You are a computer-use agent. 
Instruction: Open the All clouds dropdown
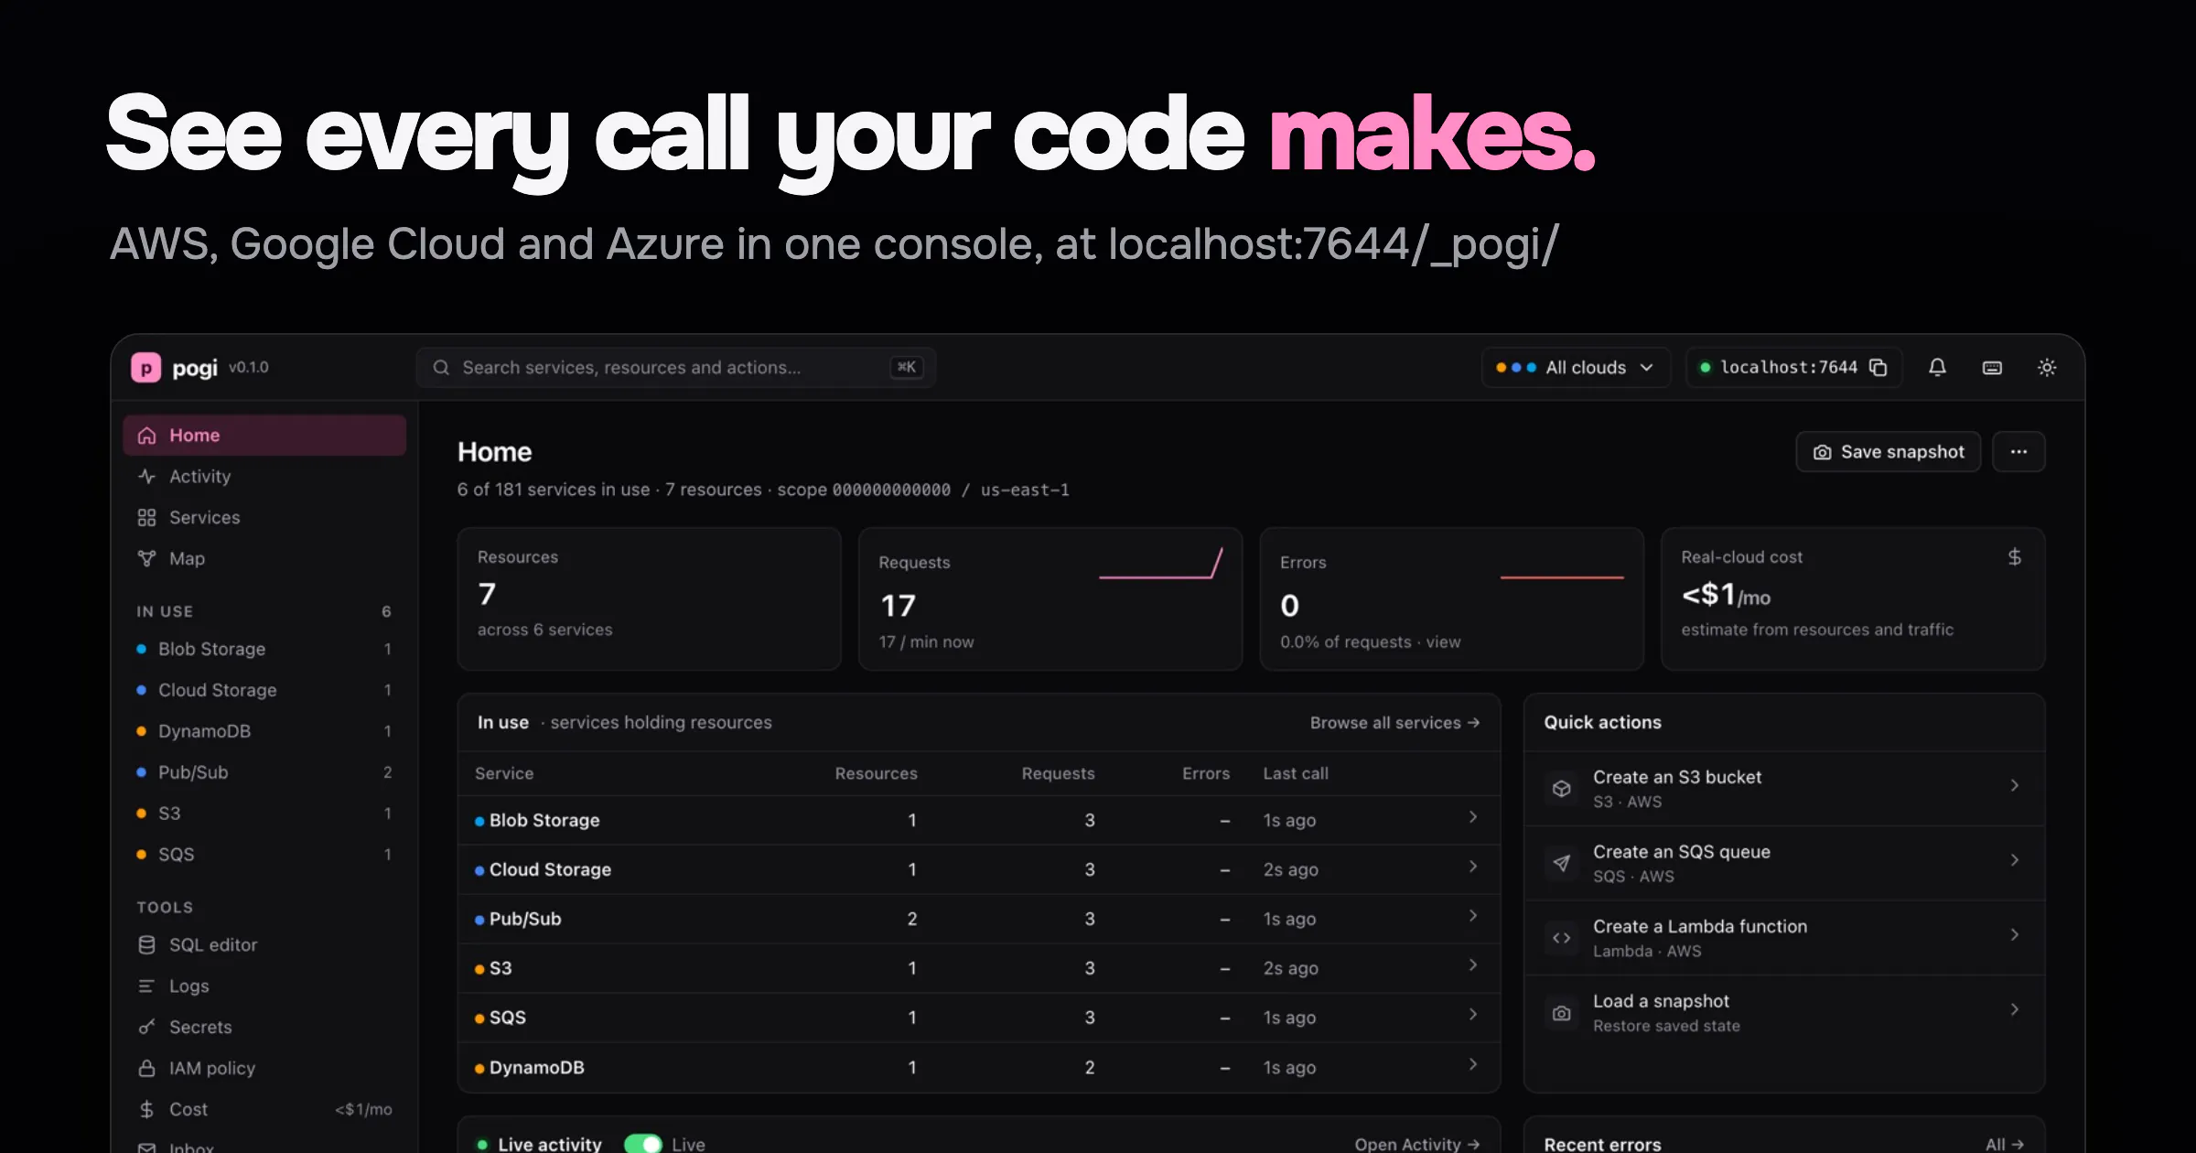coord(1576,367)
